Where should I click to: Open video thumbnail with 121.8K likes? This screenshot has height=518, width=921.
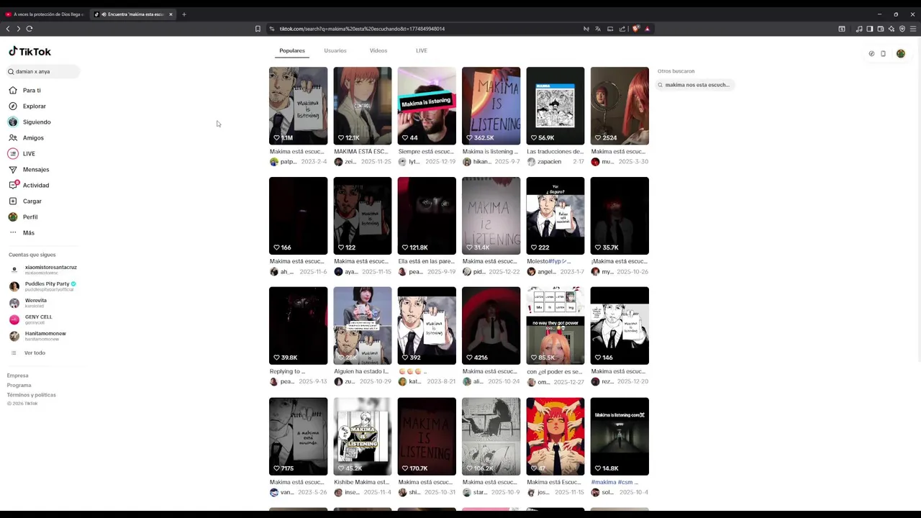pyautogui.click(x=427, y=216)
